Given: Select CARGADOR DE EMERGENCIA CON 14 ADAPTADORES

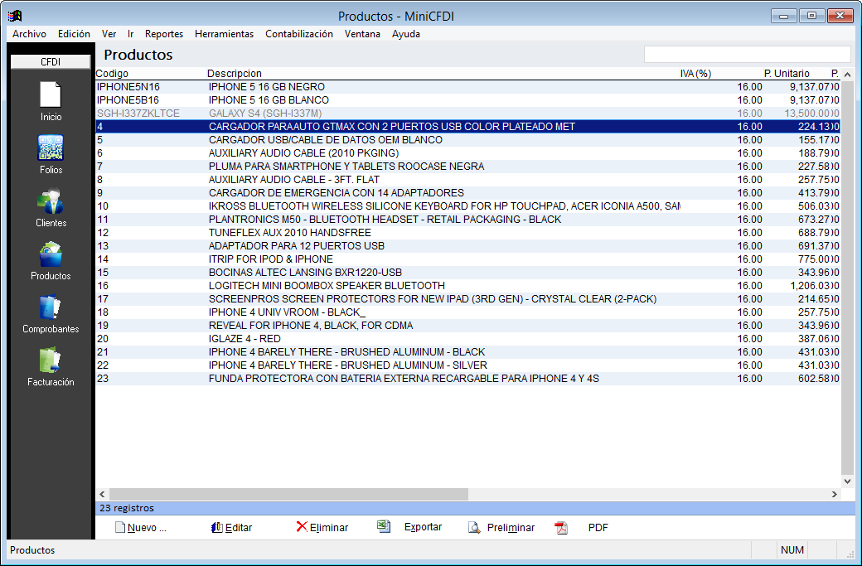Looking at the screenshot, I should (467, 193).
